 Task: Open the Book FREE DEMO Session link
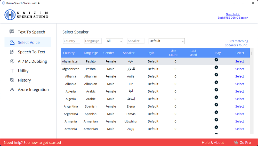[x=233, y=18]
